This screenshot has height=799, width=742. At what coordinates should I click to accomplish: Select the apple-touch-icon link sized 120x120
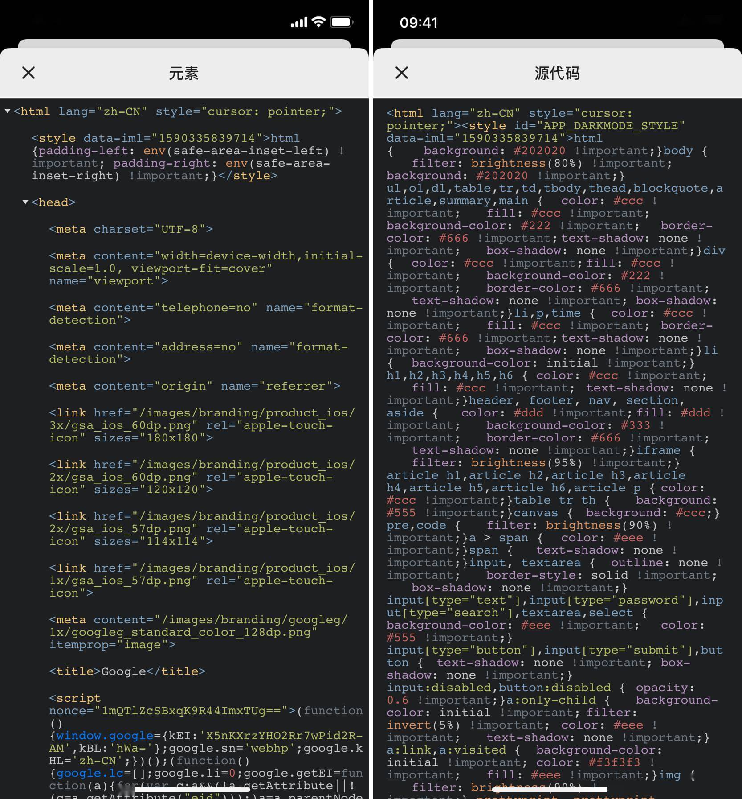(x=202, y=477)
